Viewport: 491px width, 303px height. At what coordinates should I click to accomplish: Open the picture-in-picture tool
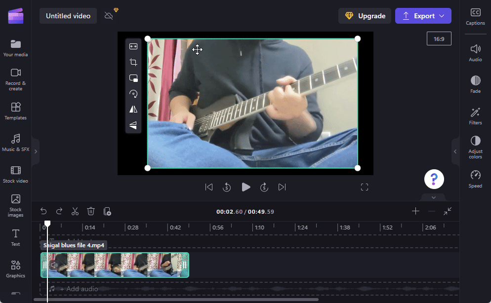click(x=133, y=78)
